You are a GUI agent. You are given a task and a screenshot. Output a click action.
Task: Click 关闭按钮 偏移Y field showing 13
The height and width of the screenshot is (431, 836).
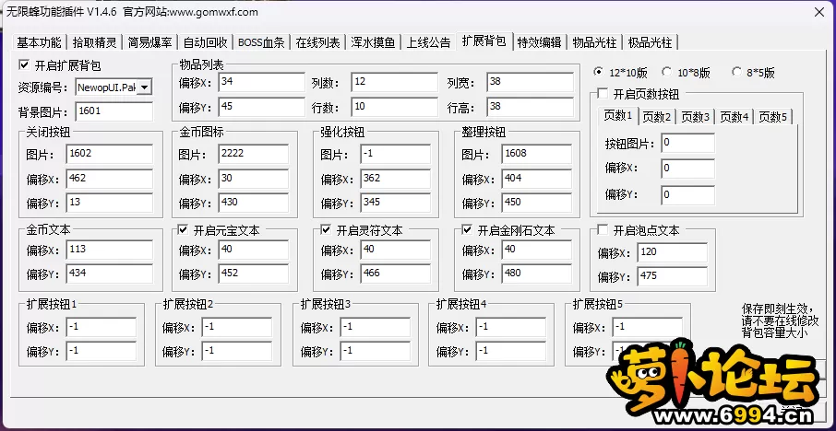109,203
